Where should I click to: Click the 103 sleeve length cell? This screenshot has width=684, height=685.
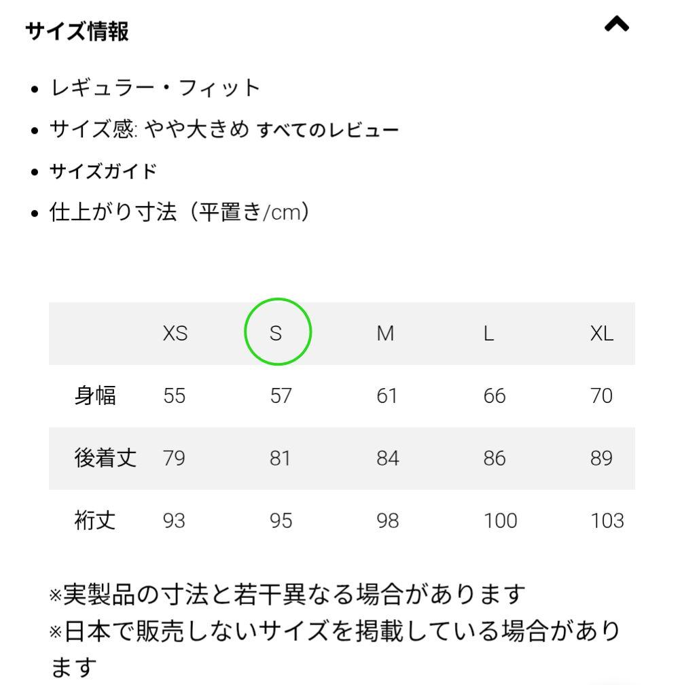coord(607,521)
